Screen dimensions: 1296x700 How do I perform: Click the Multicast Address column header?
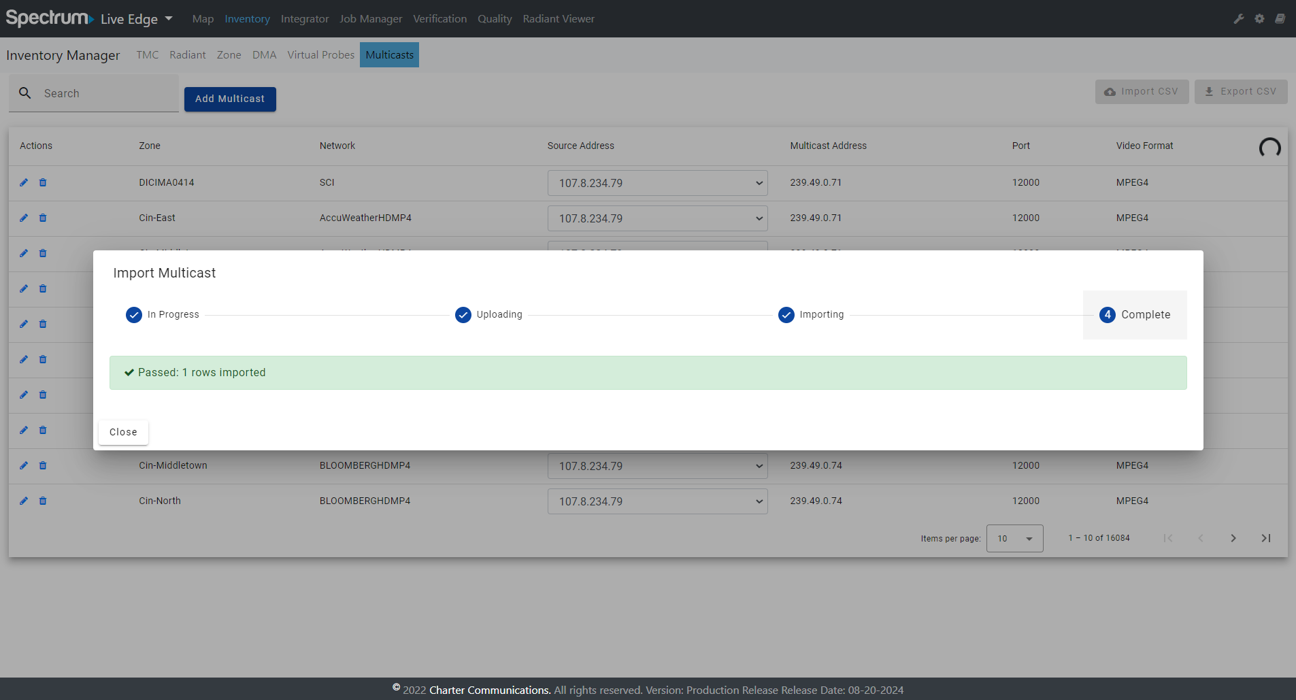click(828, 146)
